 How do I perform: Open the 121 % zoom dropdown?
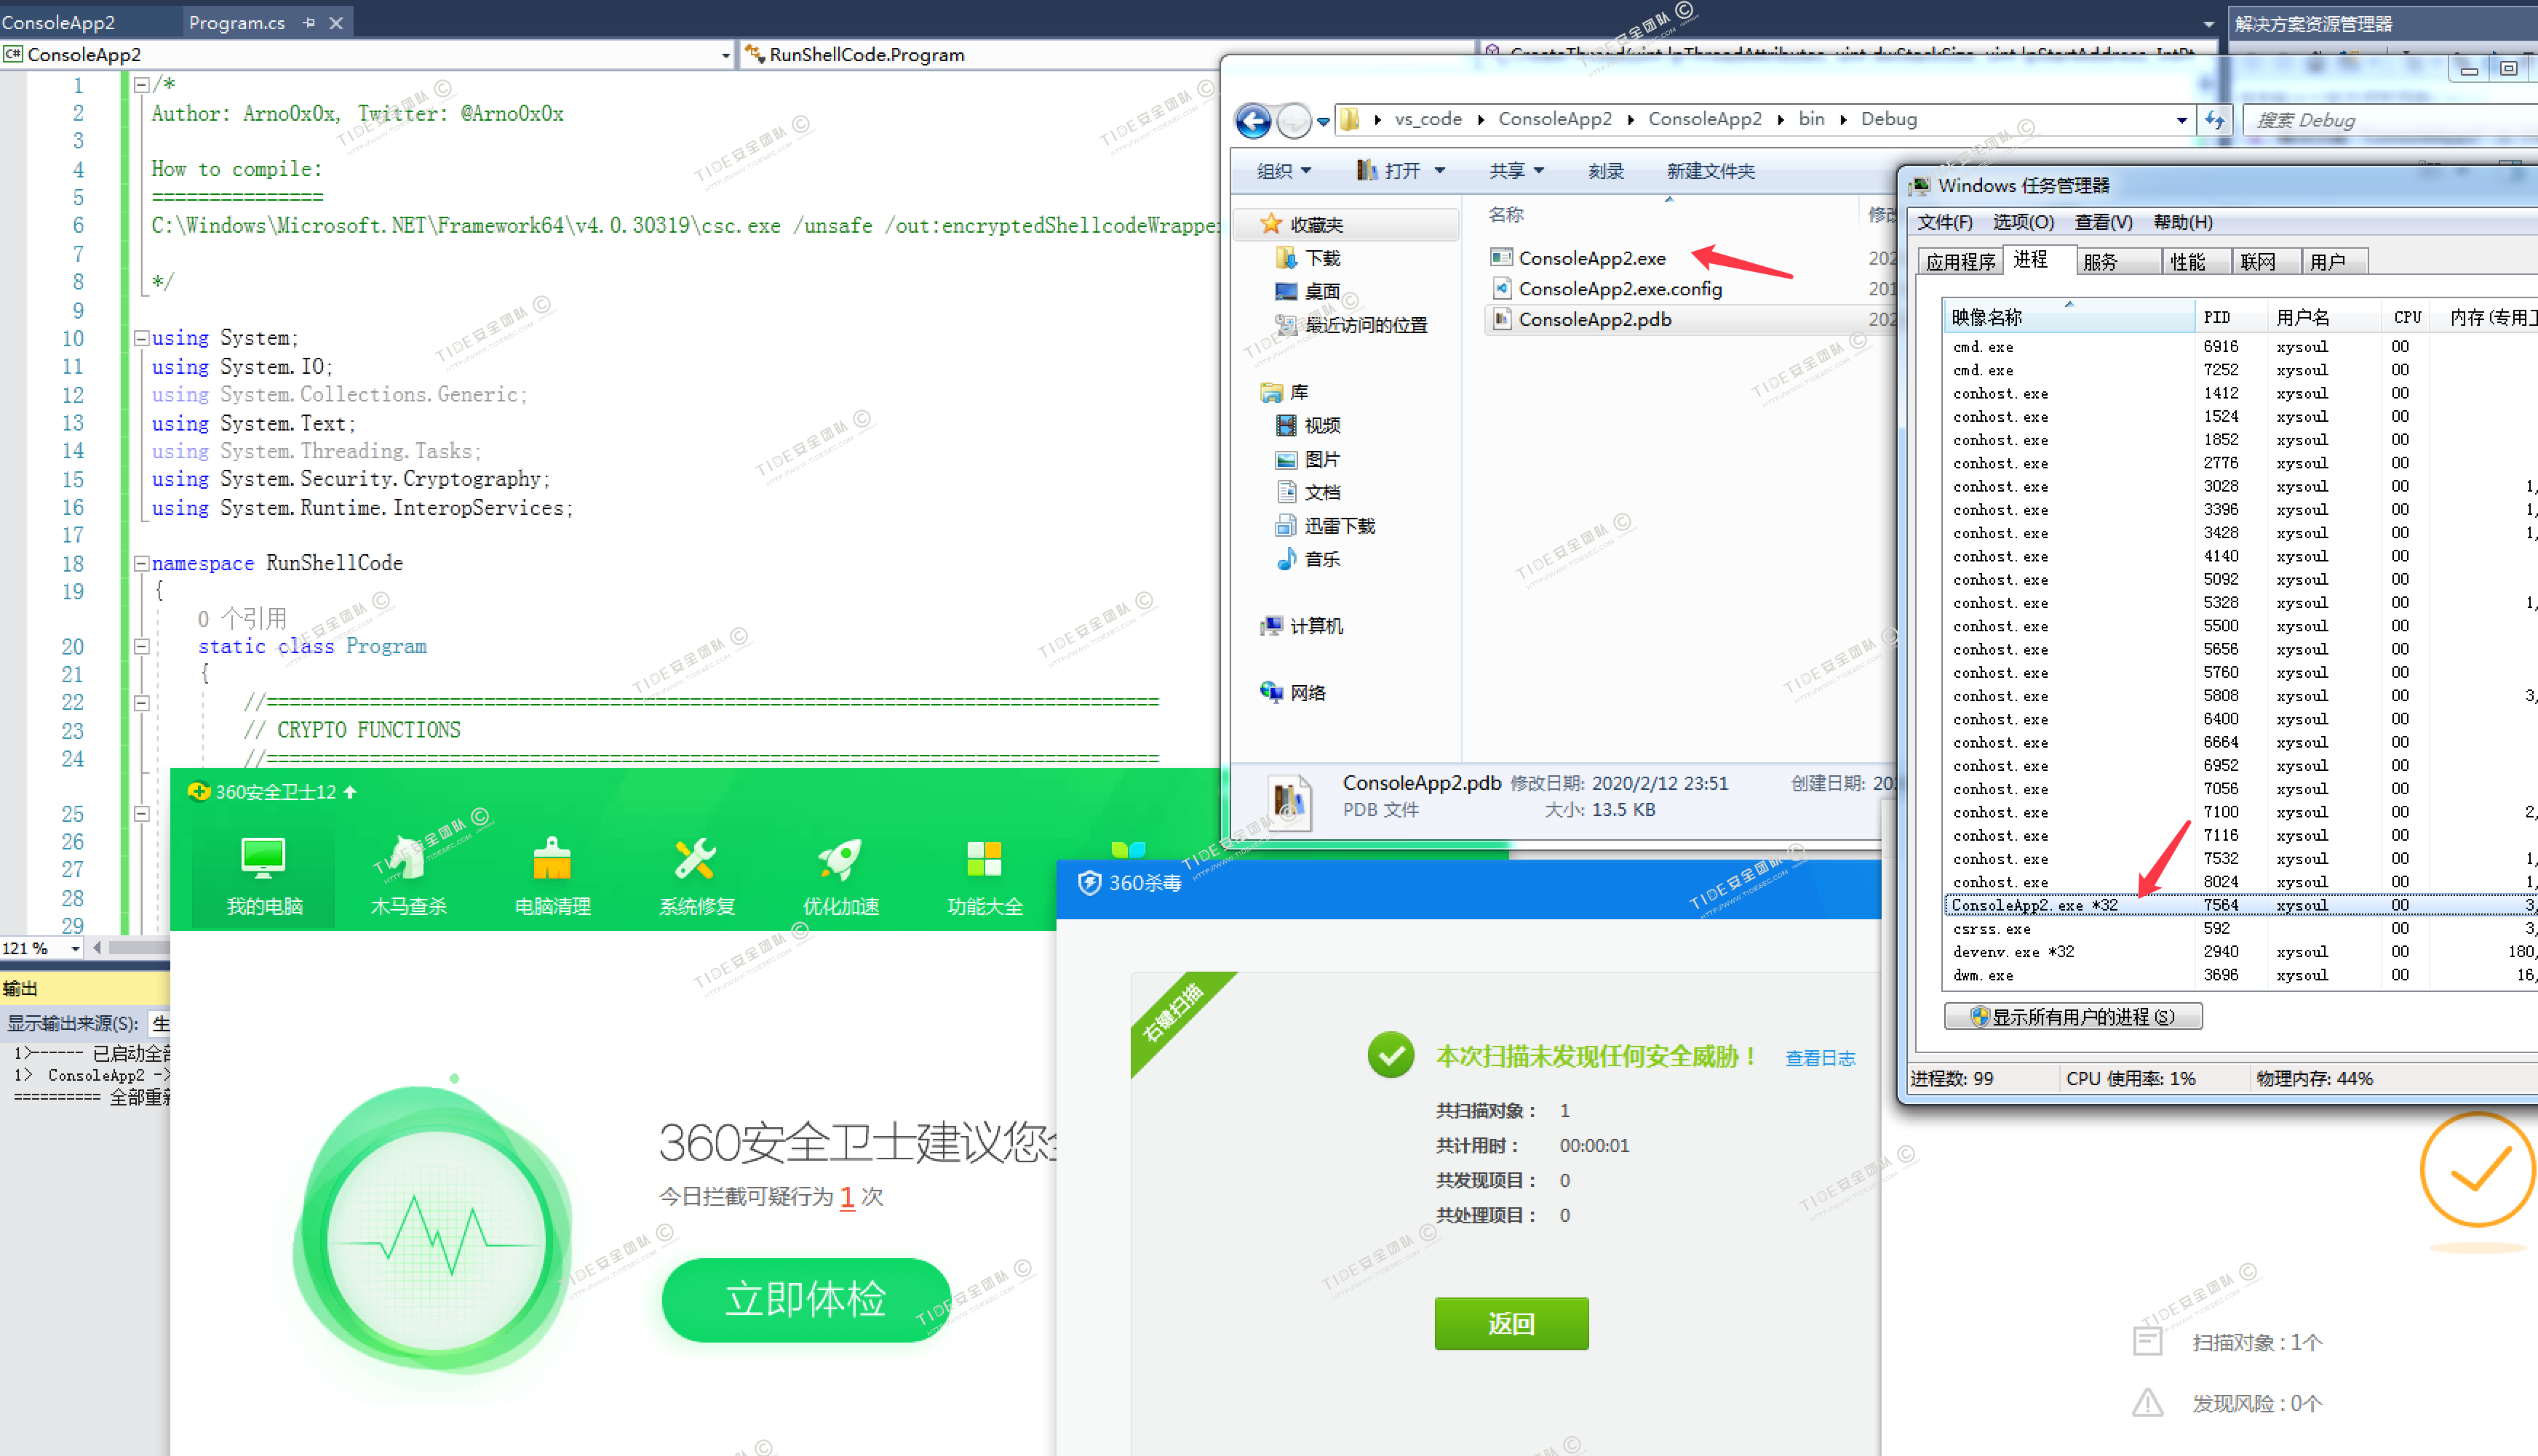(75, 948)
